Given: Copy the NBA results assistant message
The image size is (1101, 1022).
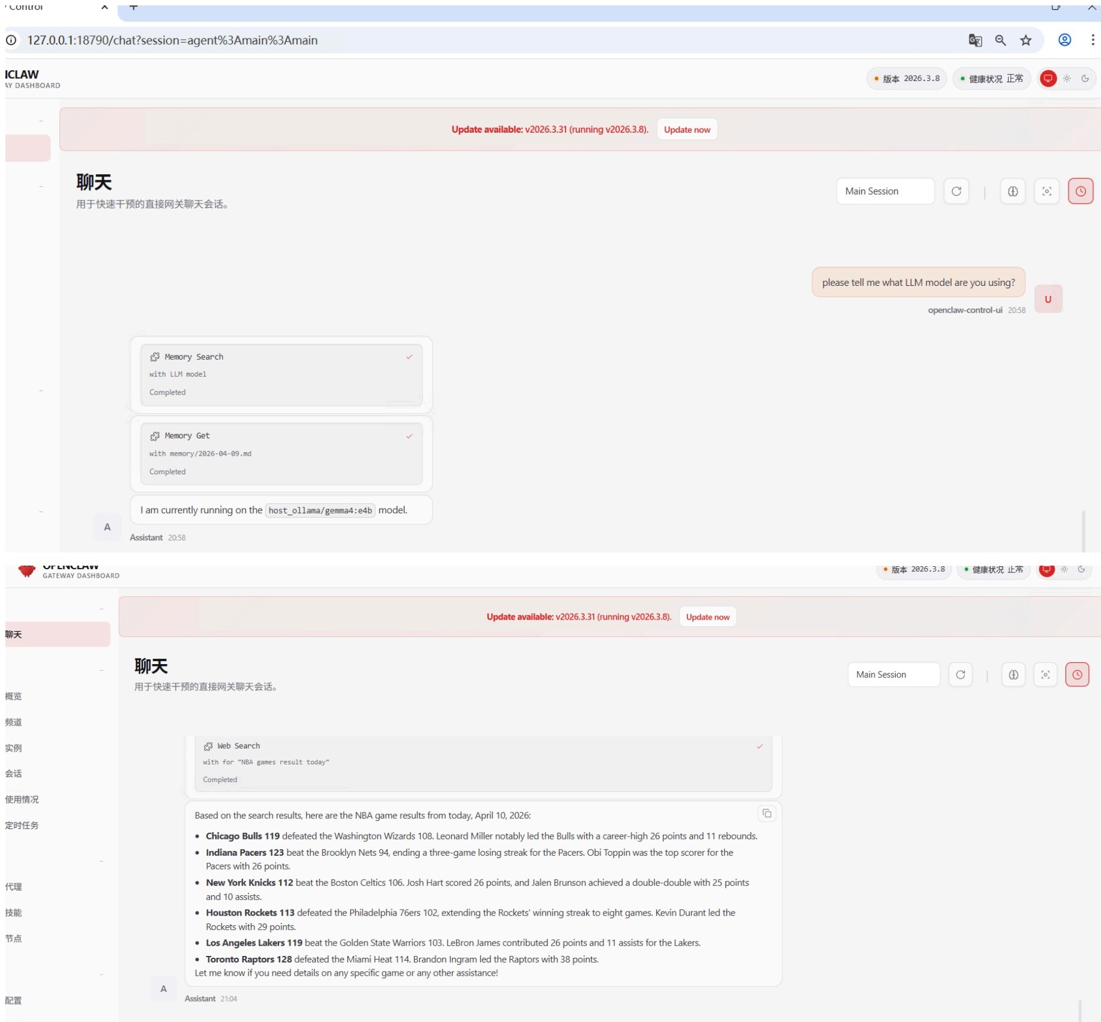Looking at the screenshot, I should [767, 814].
